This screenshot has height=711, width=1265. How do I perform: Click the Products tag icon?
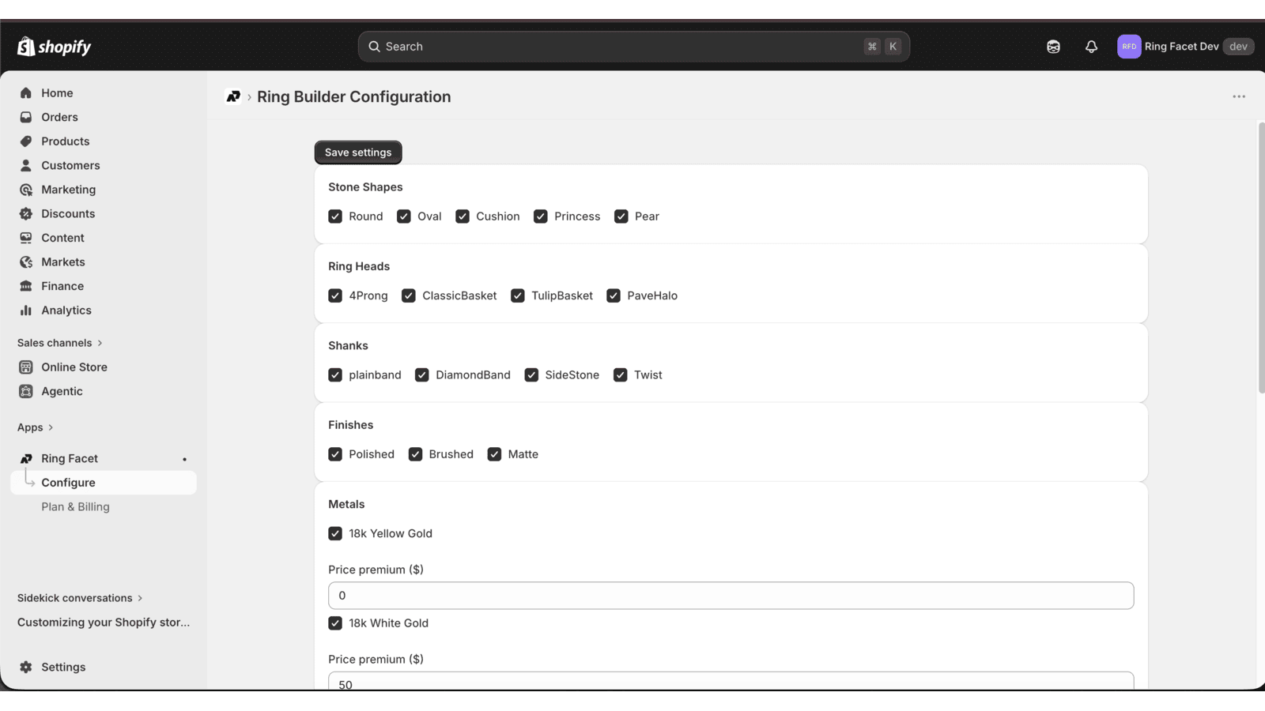click(26, 141)
